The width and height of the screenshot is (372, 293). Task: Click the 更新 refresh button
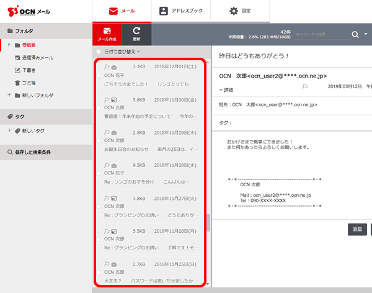tap(136, 35)
